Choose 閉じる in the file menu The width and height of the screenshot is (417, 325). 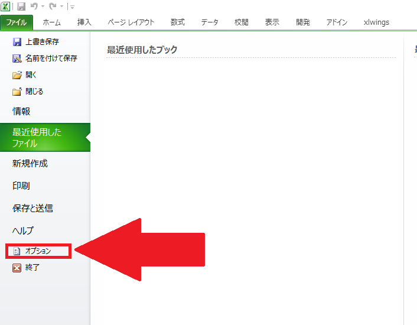[x=34, y=92]
